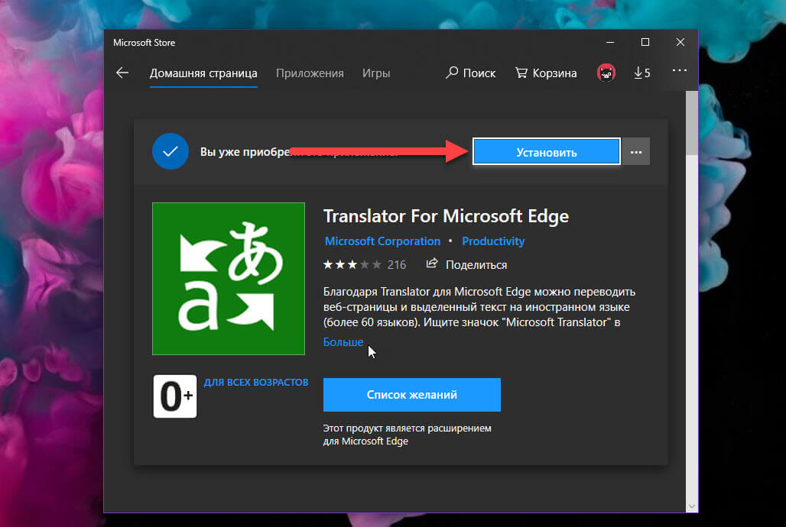
Task: Open downloads queue showing 5
Action: pyautogui.click(x=641, y=73)
